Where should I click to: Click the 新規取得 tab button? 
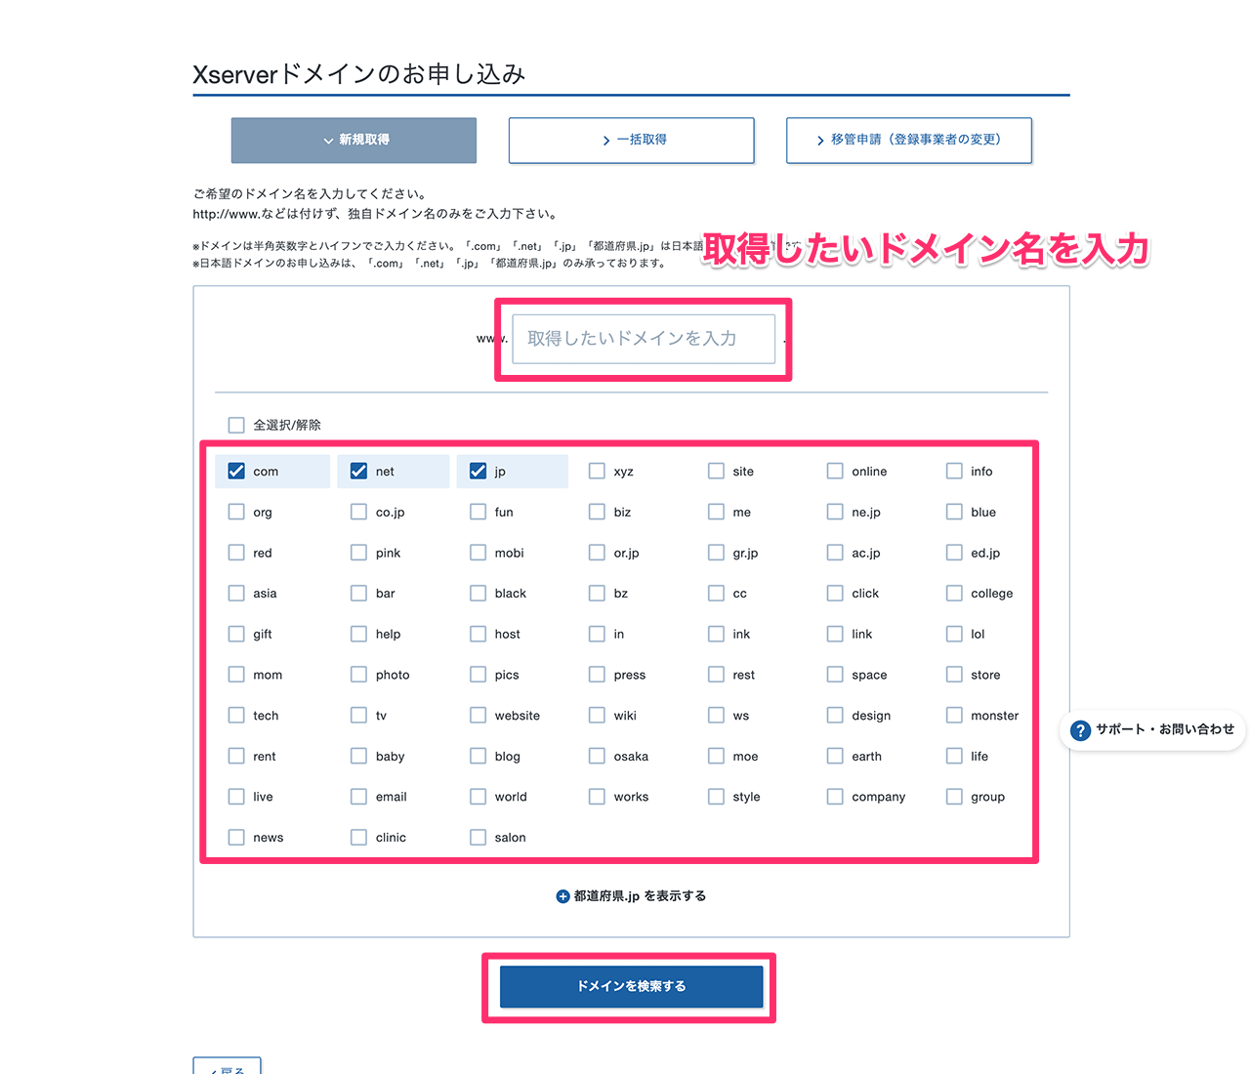coord(354,140)
